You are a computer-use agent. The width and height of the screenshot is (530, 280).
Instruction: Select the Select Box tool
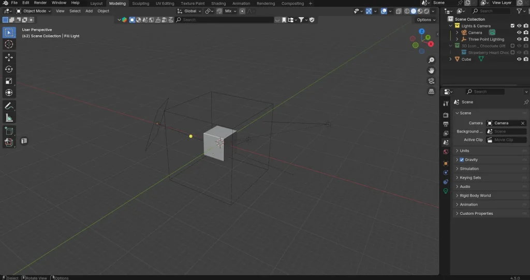(9, 33)
